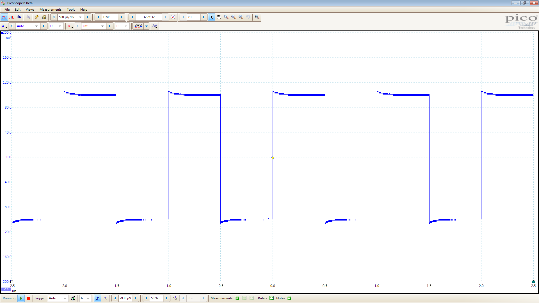The width and height of the screenshot is (539, 303).
Task: Click the home view icon
Action: [x=44, y=17]
